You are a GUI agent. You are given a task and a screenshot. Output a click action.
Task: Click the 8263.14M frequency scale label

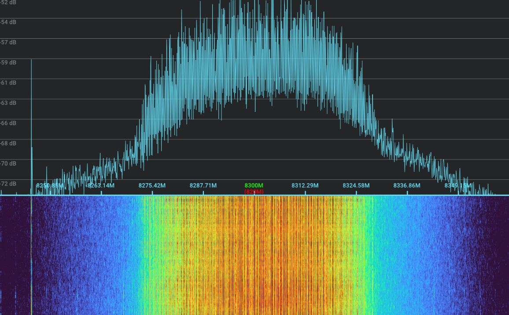pyautogui.click(x=101, y=186)
